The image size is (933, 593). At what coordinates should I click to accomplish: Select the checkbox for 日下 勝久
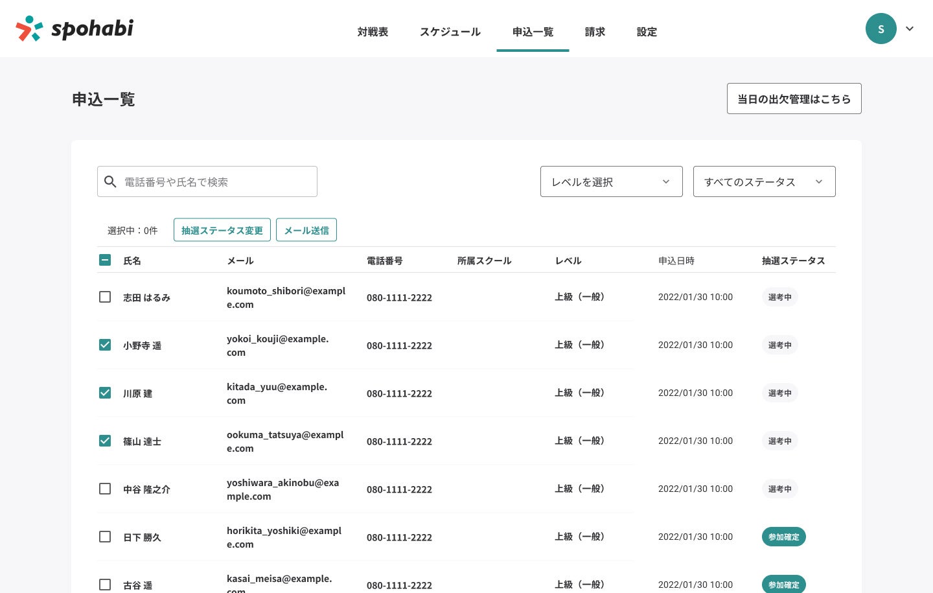coord(105,537)
